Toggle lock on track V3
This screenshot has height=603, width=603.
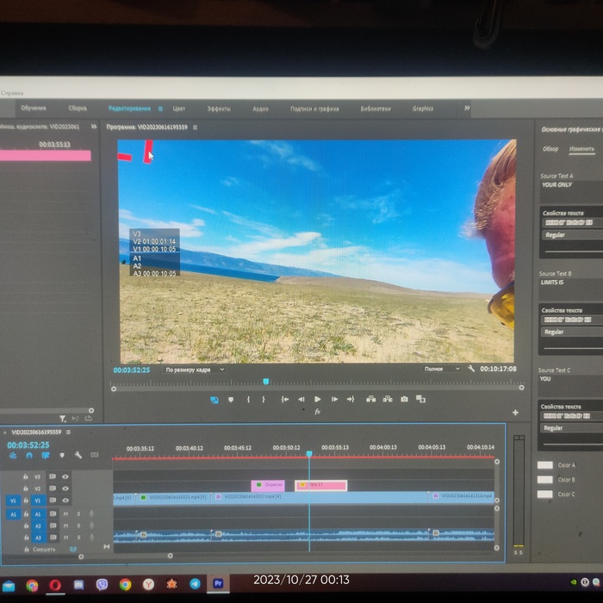coord(26,476)
